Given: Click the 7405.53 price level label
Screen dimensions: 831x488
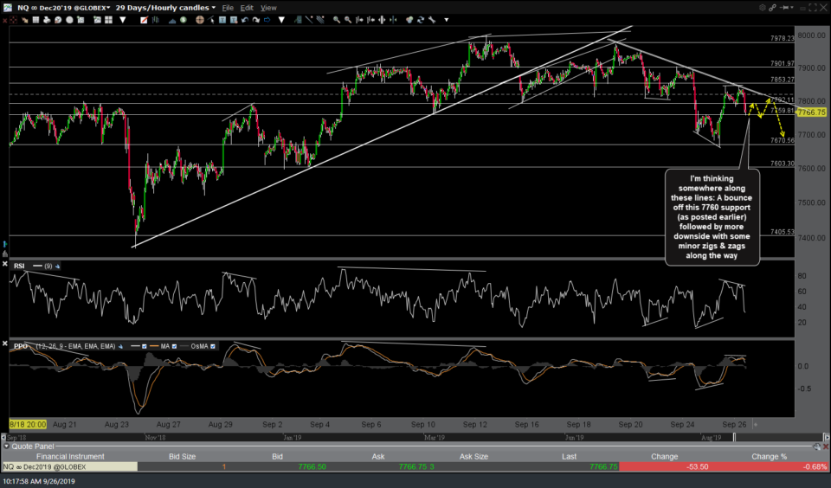Looking at the screenshot, I should coord(783,232).
